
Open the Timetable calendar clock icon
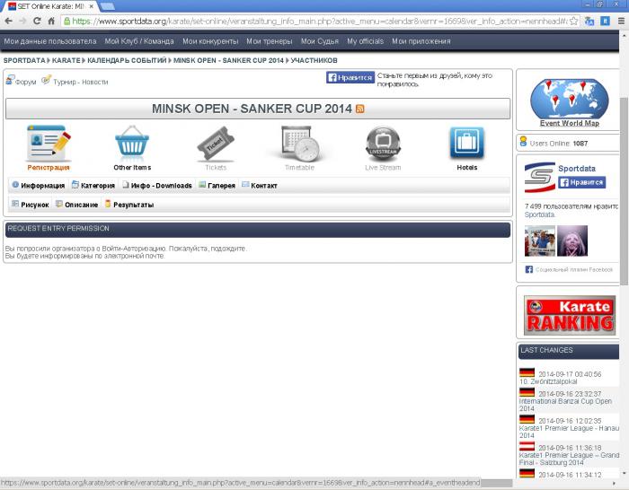[x=299, y=144]
